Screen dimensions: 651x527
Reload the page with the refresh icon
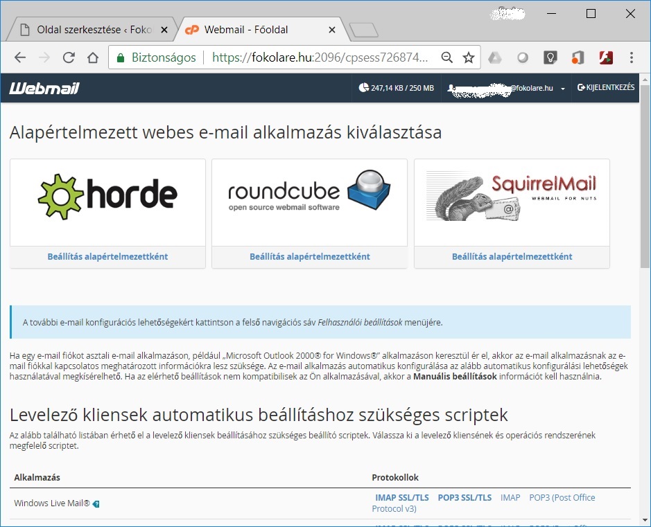tap(69, 57)
